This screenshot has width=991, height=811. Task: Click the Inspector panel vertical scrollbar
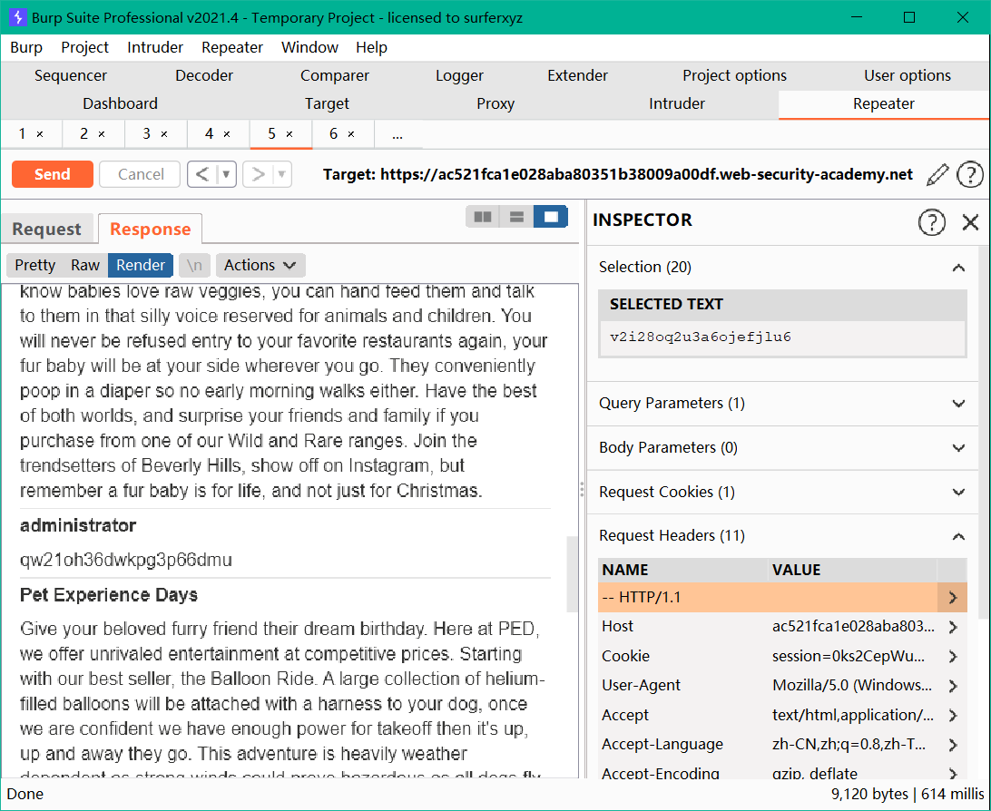click(985, 432)
